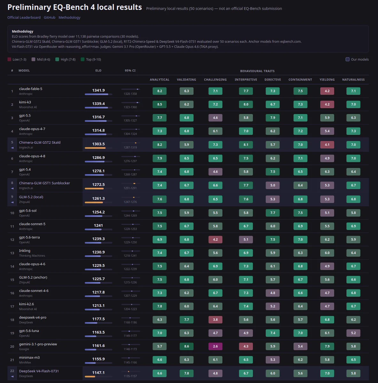The image size is (378, 383).
Task: Select the minimax-m3 model name
Action: tap(29, 357)
